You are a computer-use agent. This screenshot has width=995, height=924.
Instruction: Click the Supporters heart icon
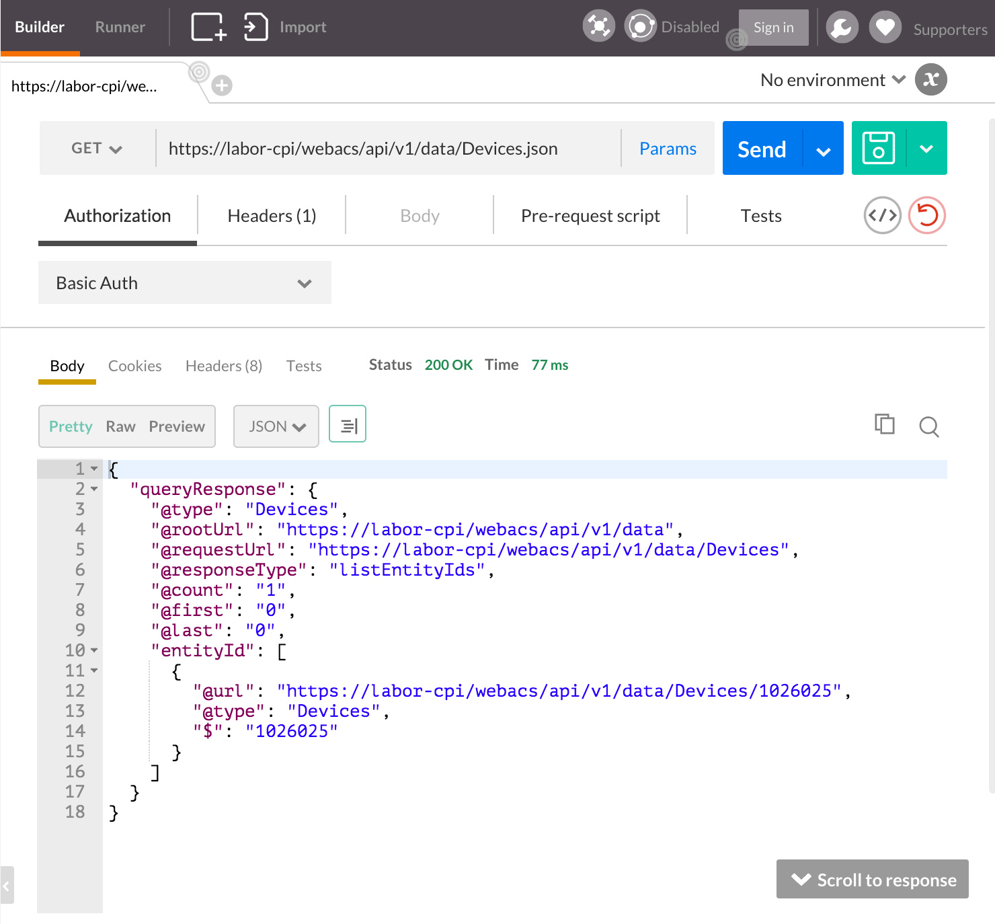click(885, 27)
